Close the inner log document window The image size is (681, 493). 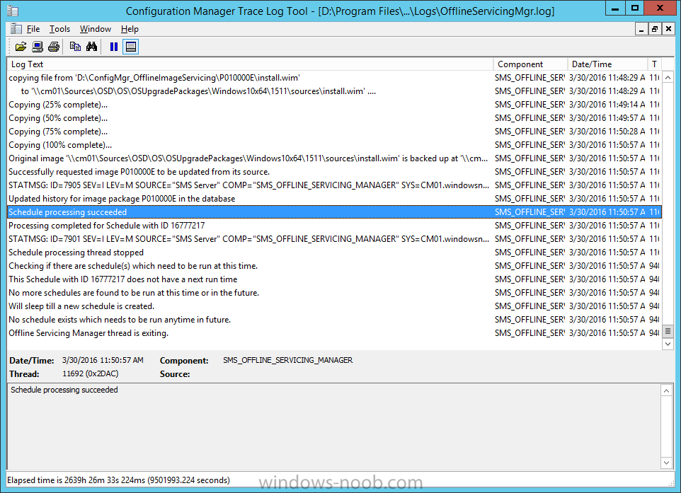(668, 29)
